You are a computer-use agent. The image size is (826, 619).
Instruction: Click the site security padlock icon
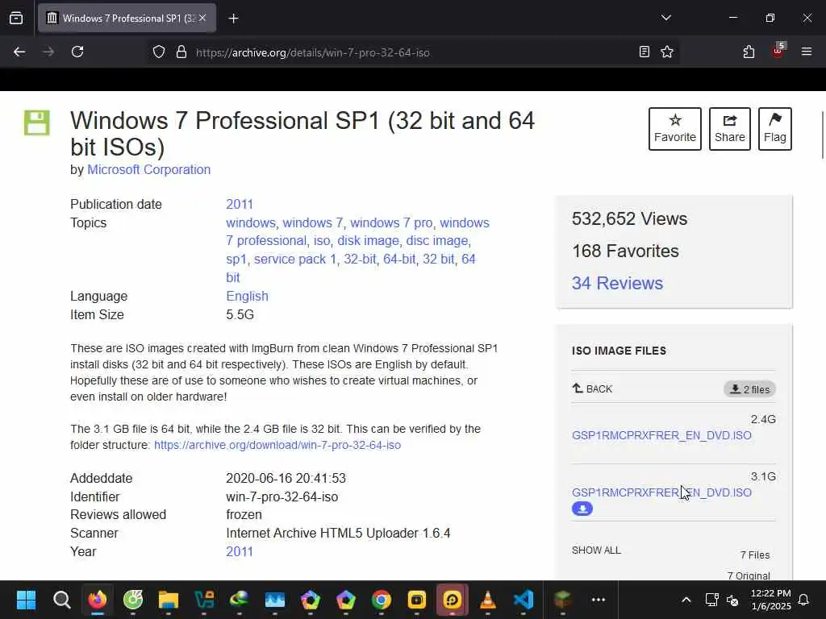[181, 52]
